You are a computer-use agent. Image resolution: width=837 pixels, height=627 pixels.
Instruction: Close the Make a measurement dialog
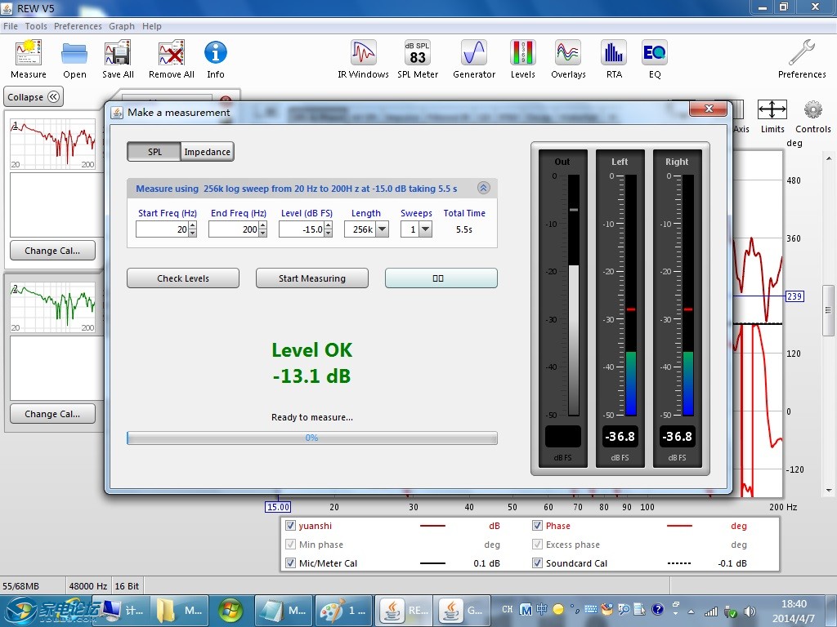pyautogui.click(x=709, y=109)
